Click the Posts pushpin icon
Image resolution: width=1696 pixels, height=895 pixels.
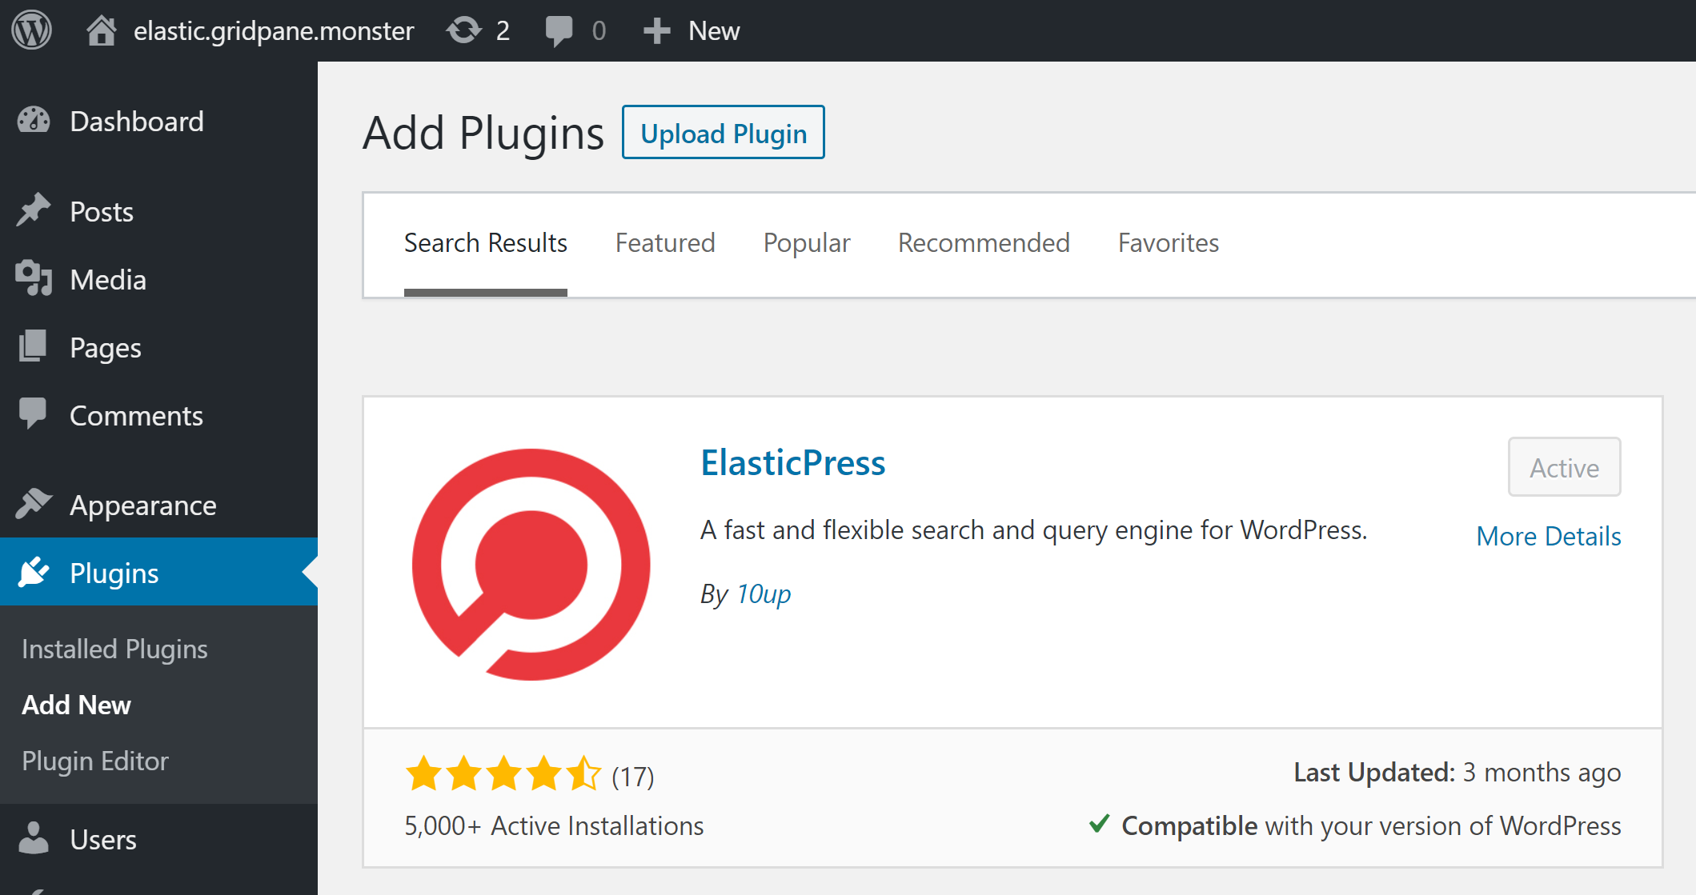[x=33, y=210]
